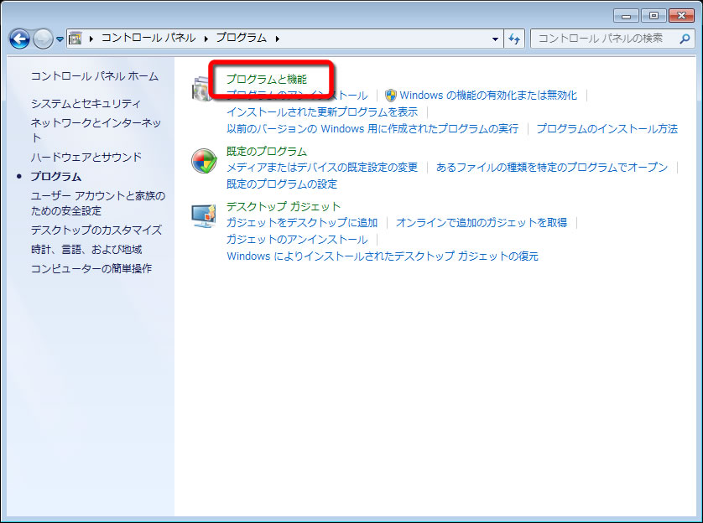Open プログラムのインストール方法 link

pyautogui.click(x=607, y=129)
